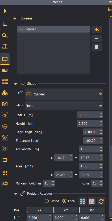The image size is (112, 221).
Task: Remove the screen using the minus button
Action: [97, 38]
